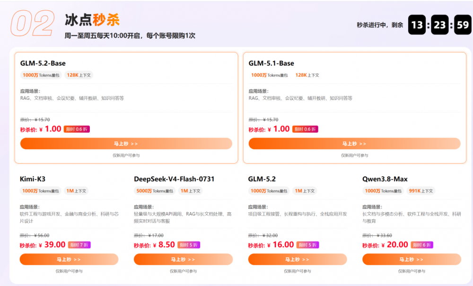Click 5000万 Tokens量包 tag on DeepSeek card

coord(155,191)
